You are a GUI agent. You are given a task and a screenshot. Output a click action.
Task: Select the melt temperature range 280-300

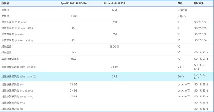(114, 47)
